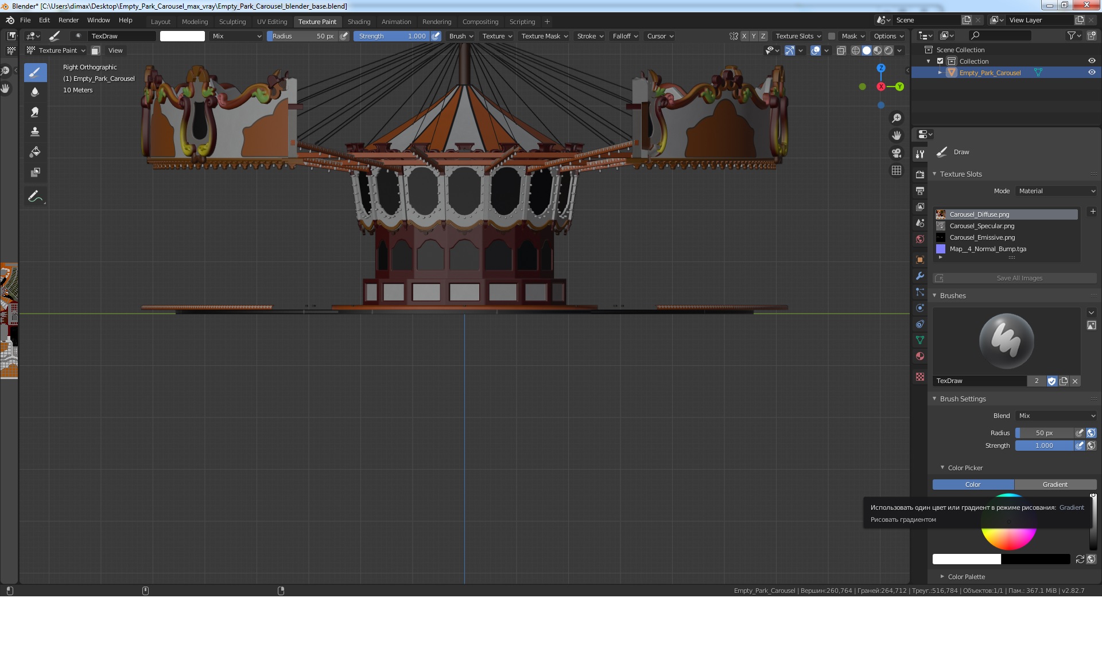Adjust the Strength slider in Brush Settings

tap(1044, 446)
